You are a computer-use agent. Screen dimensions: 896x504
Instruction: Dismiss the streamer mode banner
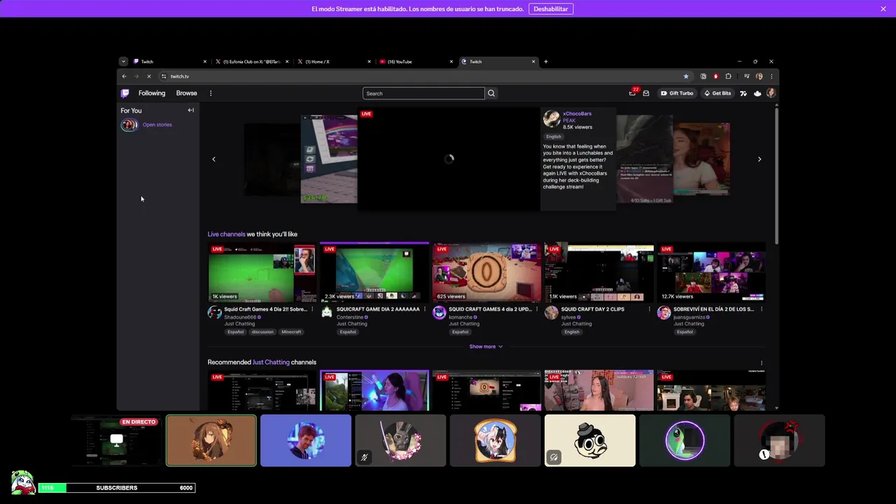click(883, 9)
